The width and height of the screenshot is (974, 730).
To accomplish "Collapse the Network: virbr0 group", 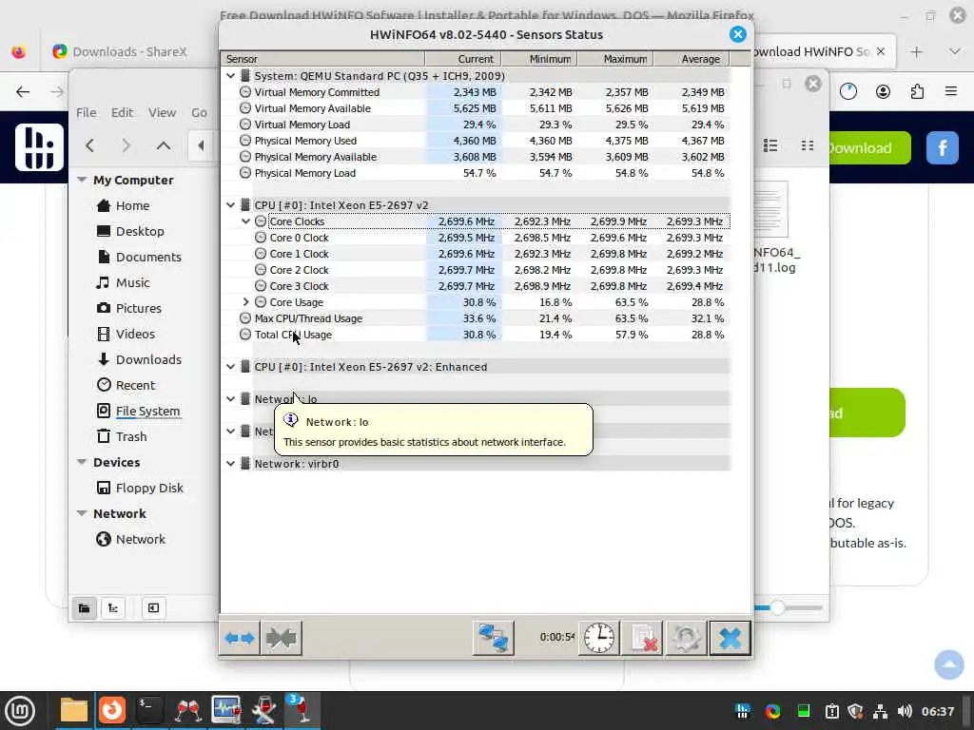I will (x=230, y=463).
